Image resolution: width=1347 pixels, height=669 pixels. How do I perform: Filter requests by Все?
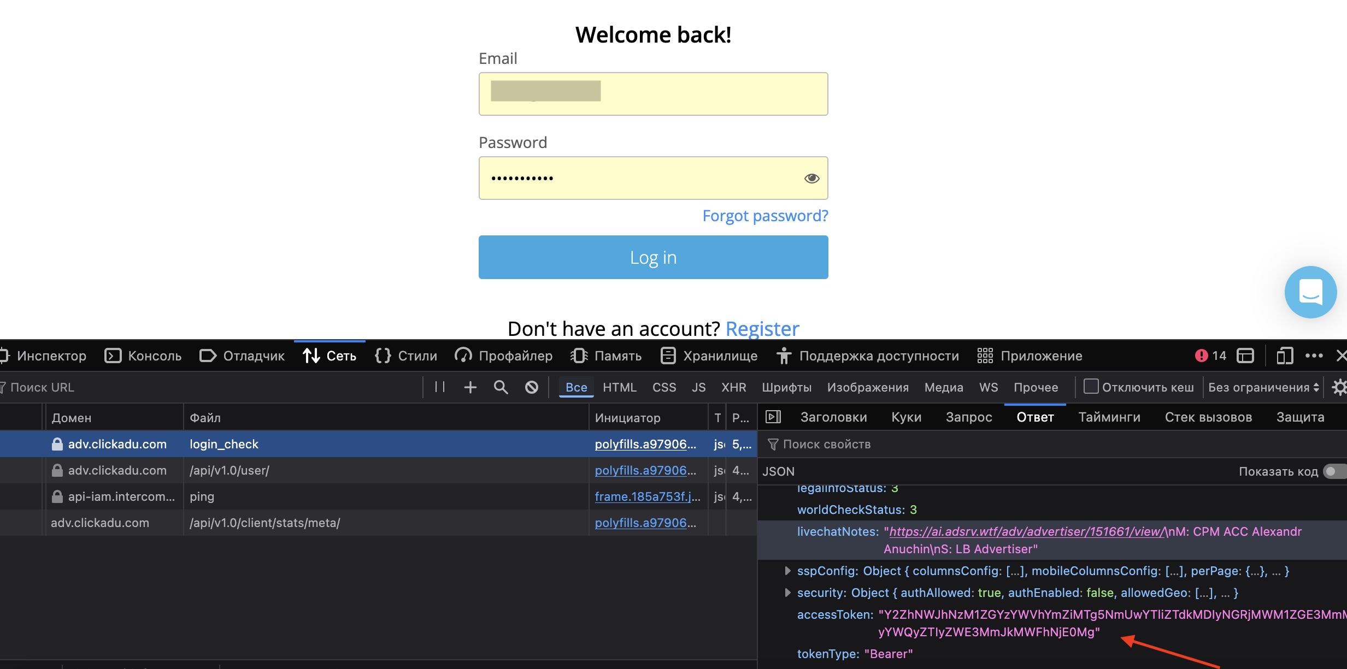point(577,387)
